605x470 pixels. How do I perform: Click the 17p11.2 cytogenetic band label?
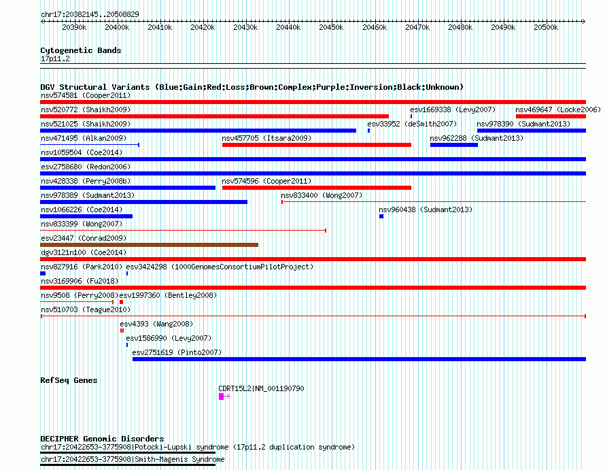55,58
